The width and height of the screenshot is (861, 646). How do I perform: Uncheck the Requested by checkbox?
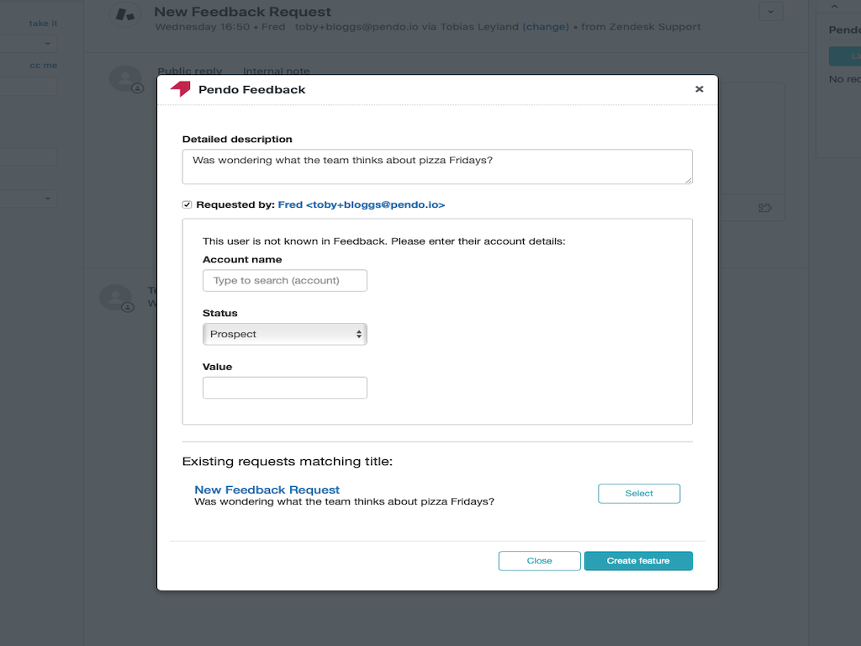pos(188,204)
